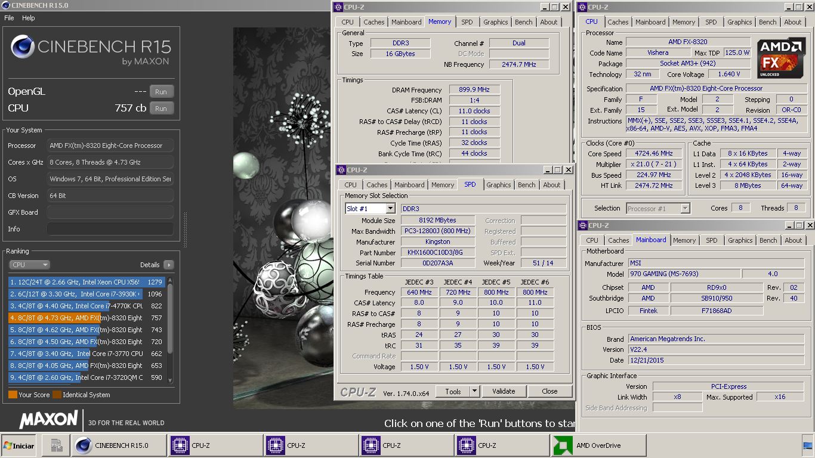
Task: Click the pinned taskbar icon beside Iniciar
Action: [55, 445]
